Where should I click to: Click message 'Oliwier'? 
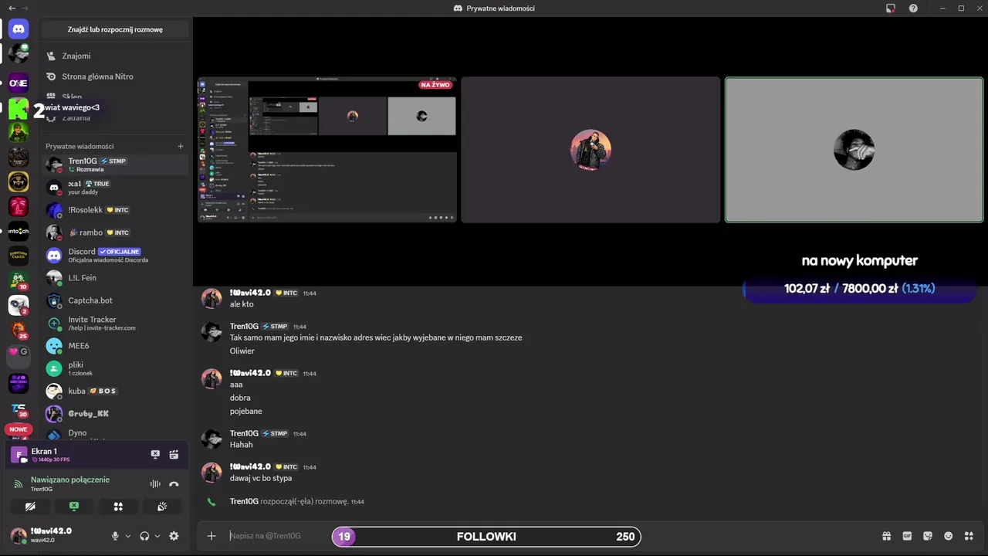point(242,351)
